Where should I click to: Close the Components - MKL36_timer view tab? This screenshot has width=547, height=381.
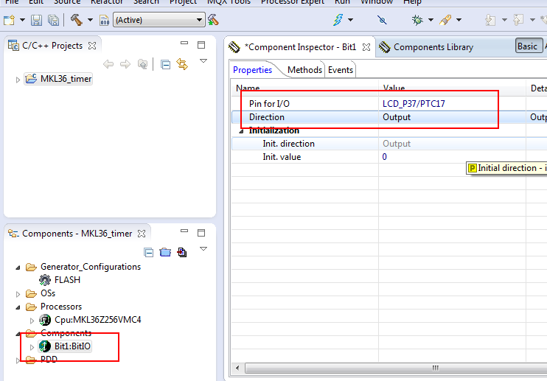click(x=142, y=234)
